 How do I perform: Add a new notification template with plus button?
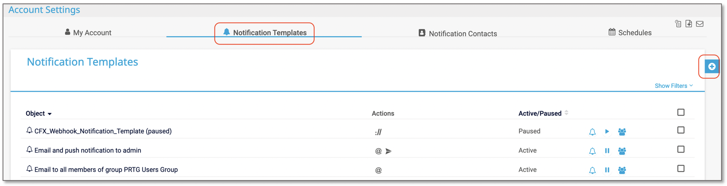point(712,67)
